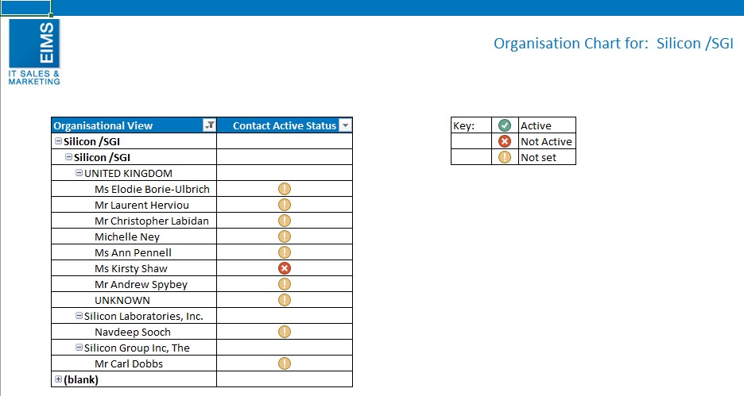This screenshot has height=396, width=744.
Task: Click the Silicon Group Inc, The label
Action: tap(138, 348)
